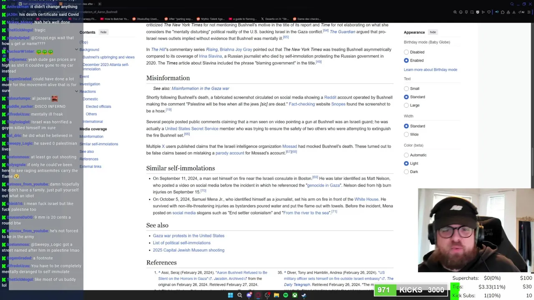The image size is (534, 300).
Task: Open OBS Studio from the taskbar
Action: pyautogui.click(x=267, y=295)
